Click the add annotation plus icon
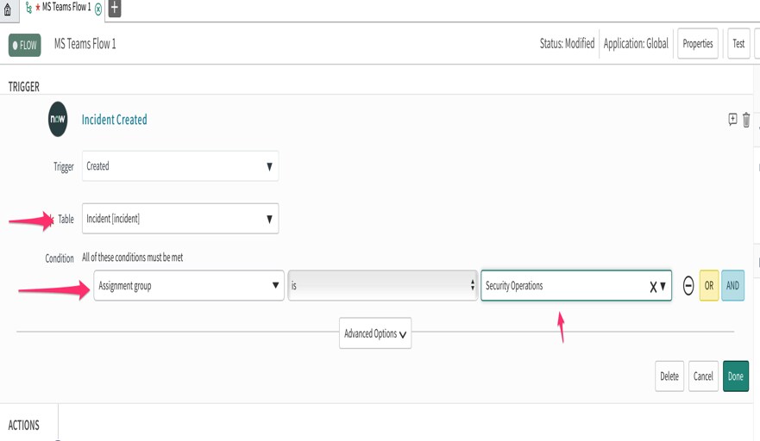The height and width of the screenshot is (441, 760). click(x=732, y=120)
